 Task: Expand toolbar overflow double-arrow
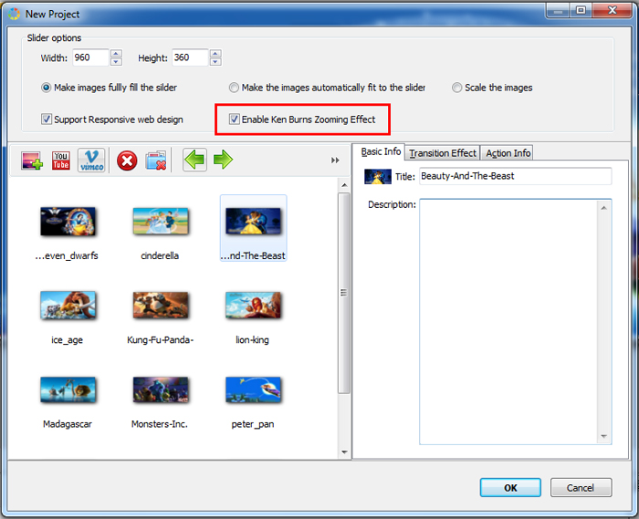[x=335, y=161]
